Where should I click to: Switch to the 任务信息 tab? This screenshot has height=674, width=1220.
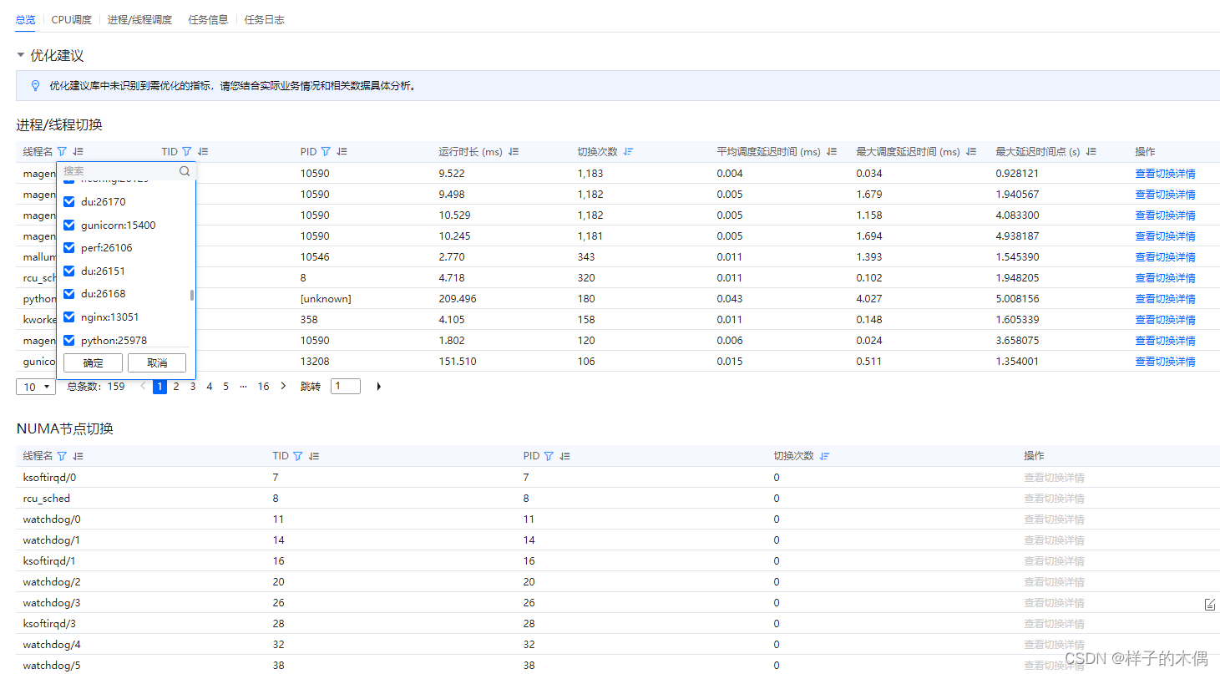point(208,20)
